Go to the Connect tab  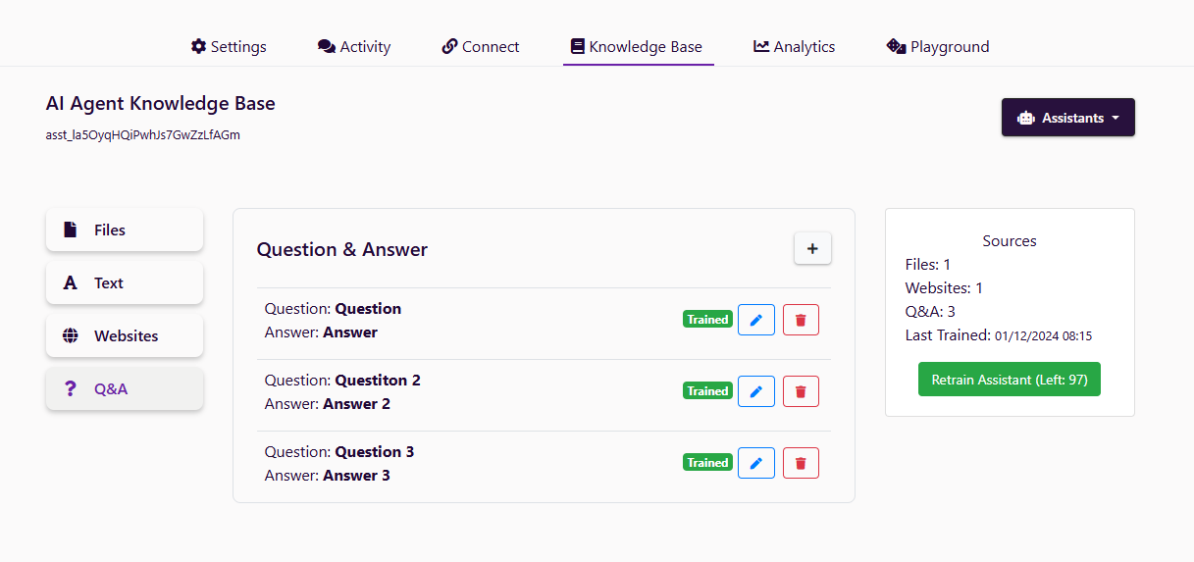click(481, 46)
